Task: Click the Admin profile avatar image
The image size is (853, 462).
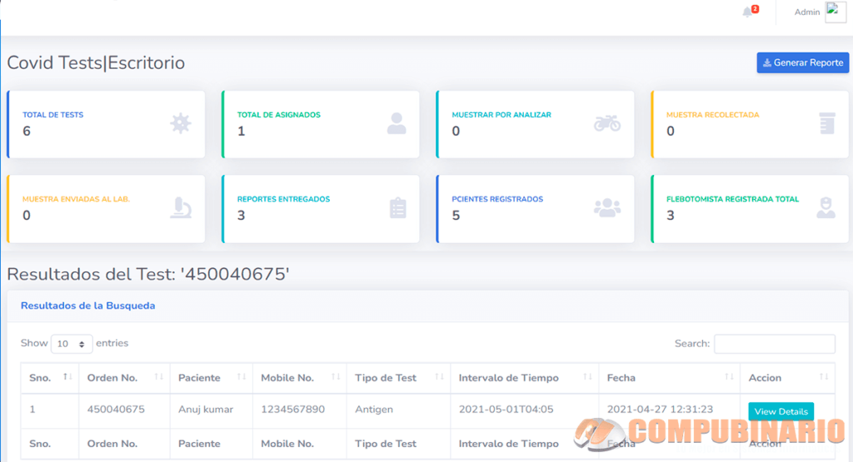Action: 835,12
